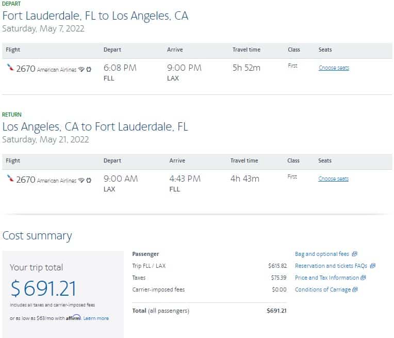394x338 pixels.
Task: Click the Affirm logo in the trip total box
Action: pyautogui.click(x=73, y=318)
